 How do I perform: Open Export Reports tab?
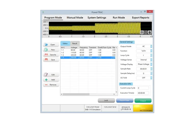141,18
